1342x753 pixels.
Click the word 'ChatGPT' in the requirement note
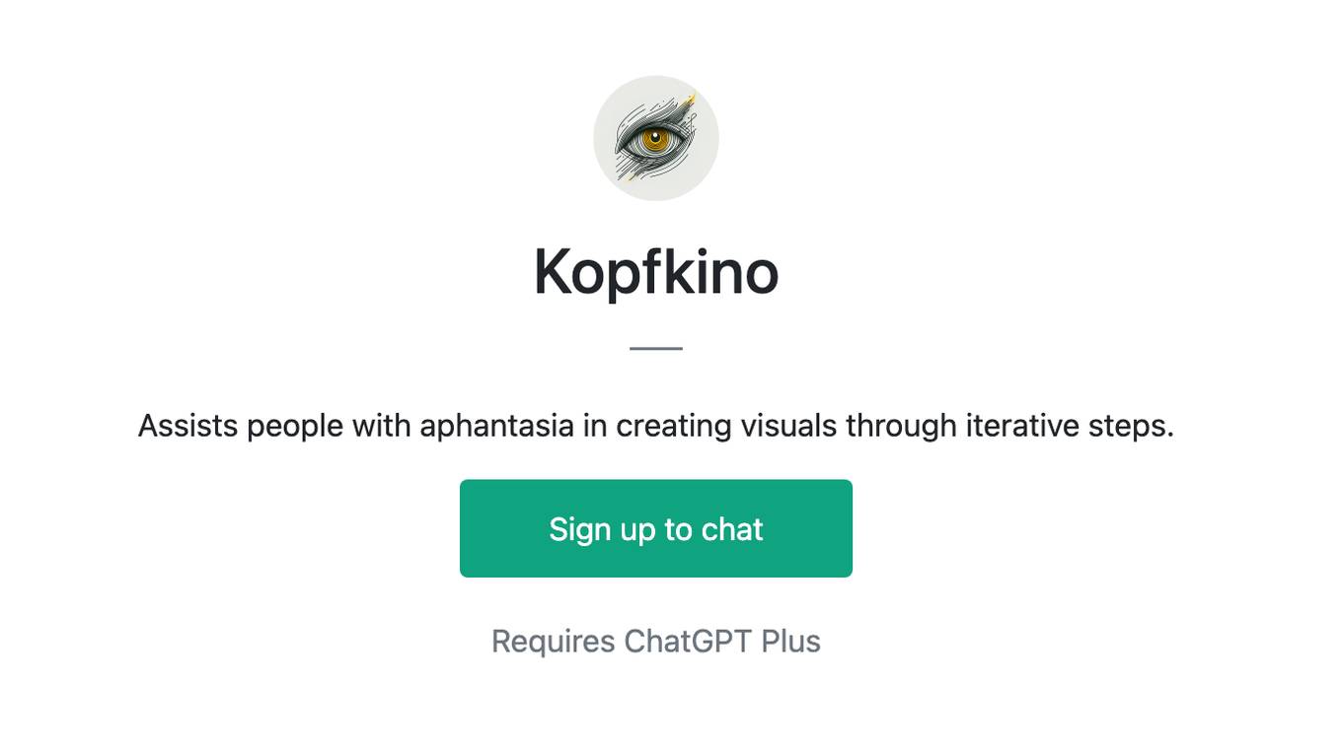(688, 641)
